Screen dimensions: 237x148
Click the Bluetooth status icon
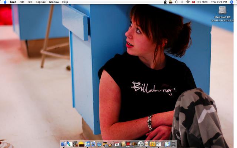tap(182, 2)
